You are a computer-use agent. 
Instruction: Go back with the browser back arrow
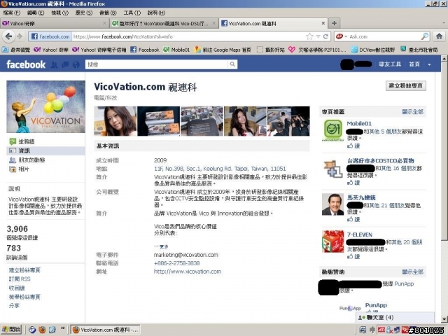(8, 36)
